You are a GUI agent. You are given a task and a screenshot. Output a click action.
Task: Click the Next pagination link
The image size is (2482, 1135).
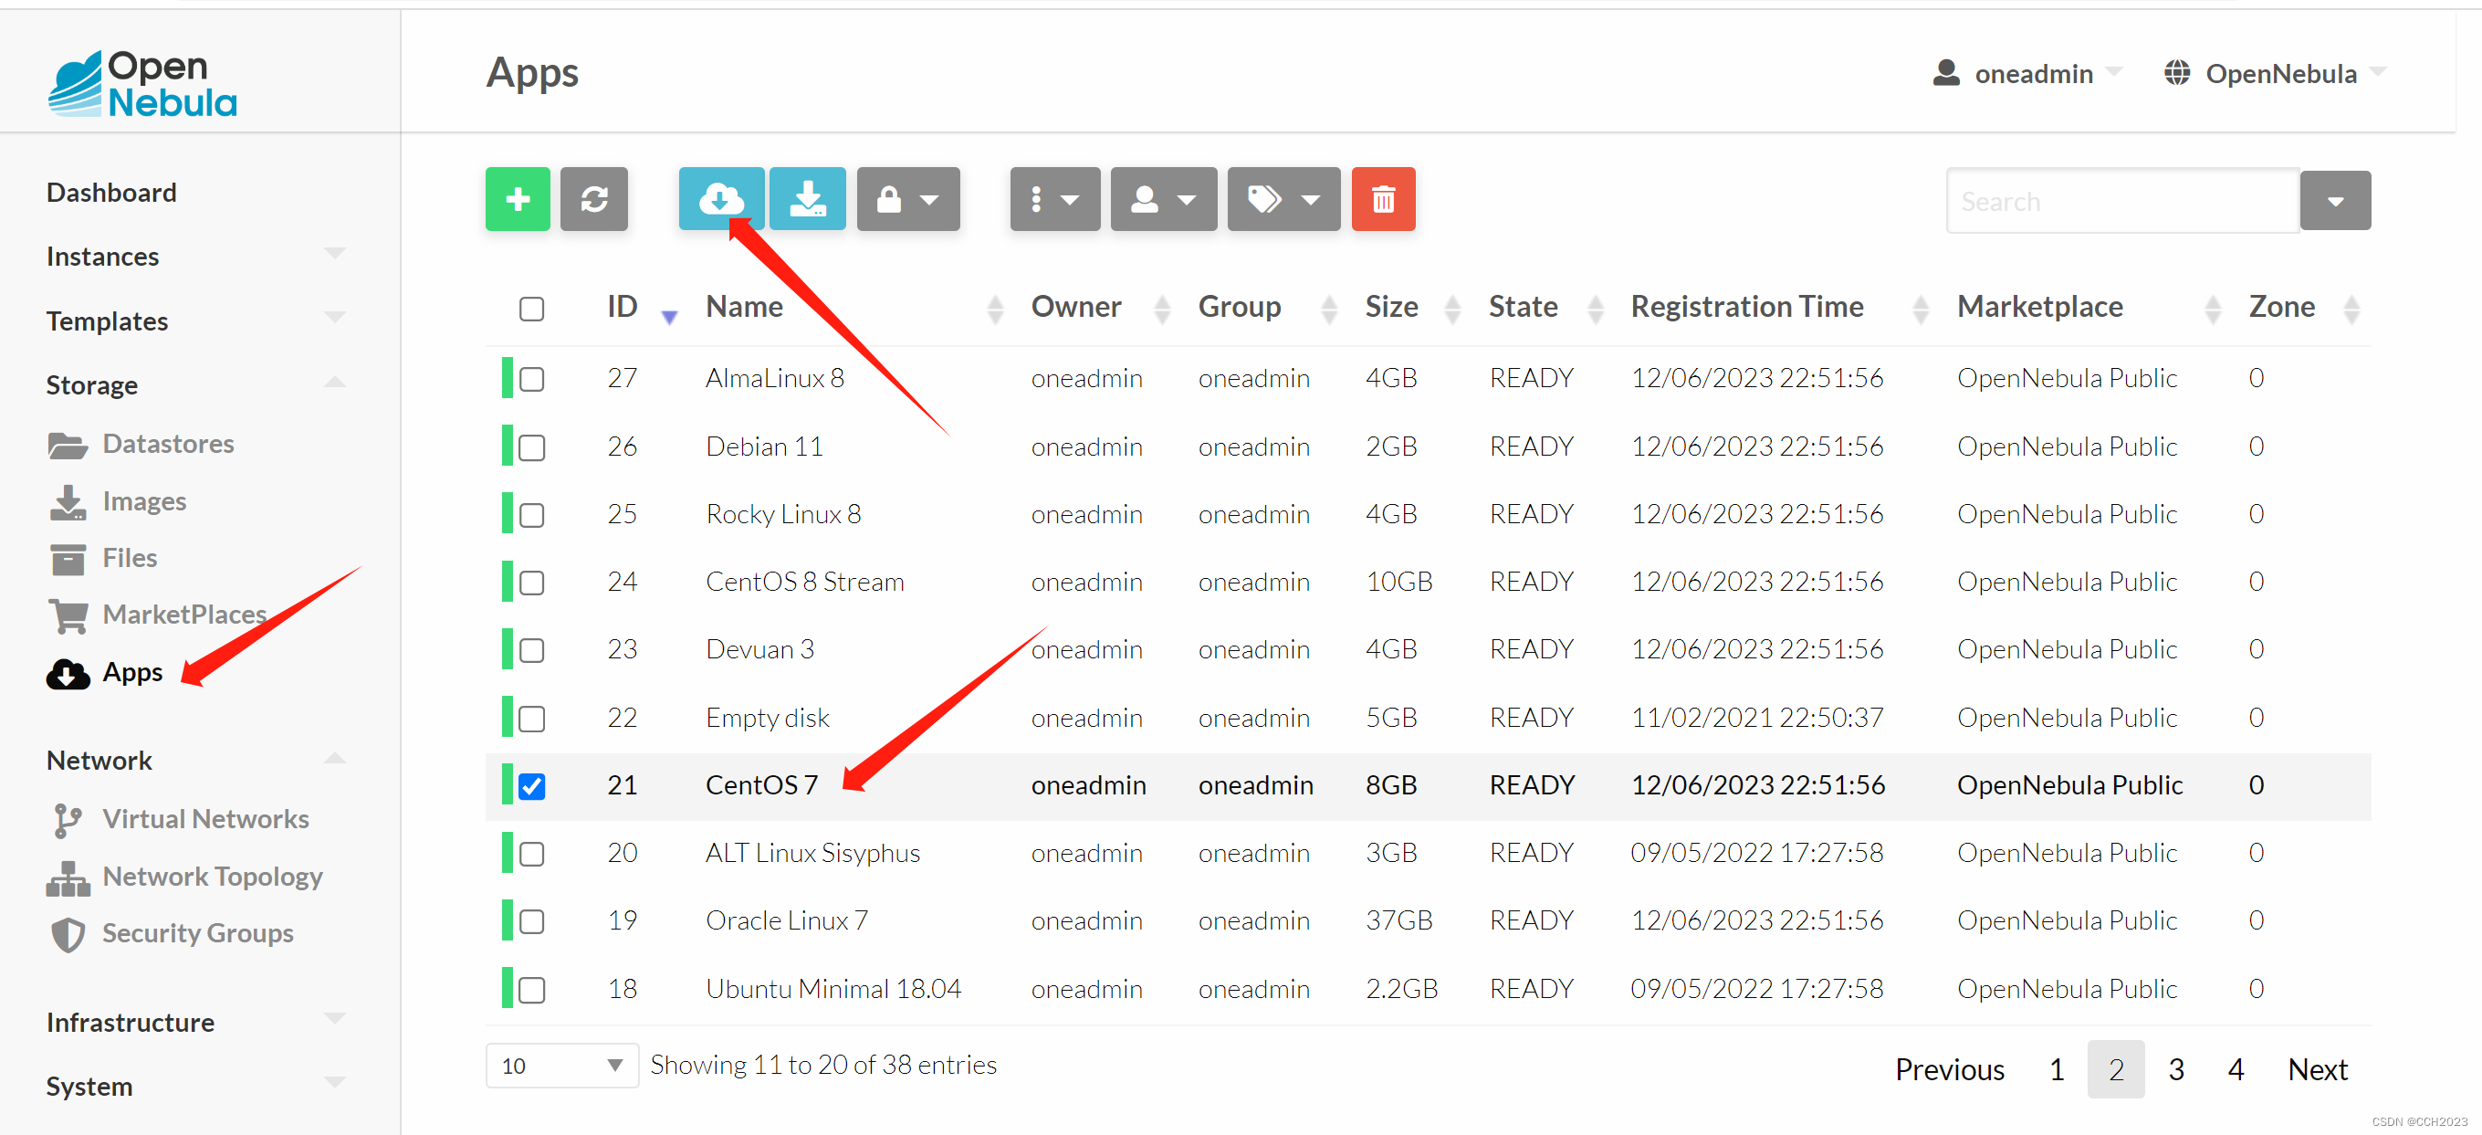tap(2318, 1069)
